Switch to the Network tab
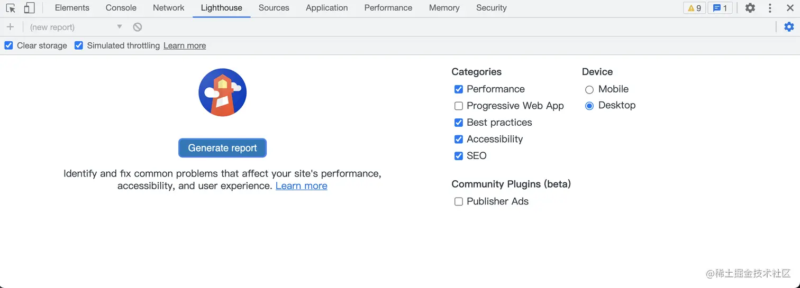Screen dimensions: 800x288 click(x=168, y=8)
